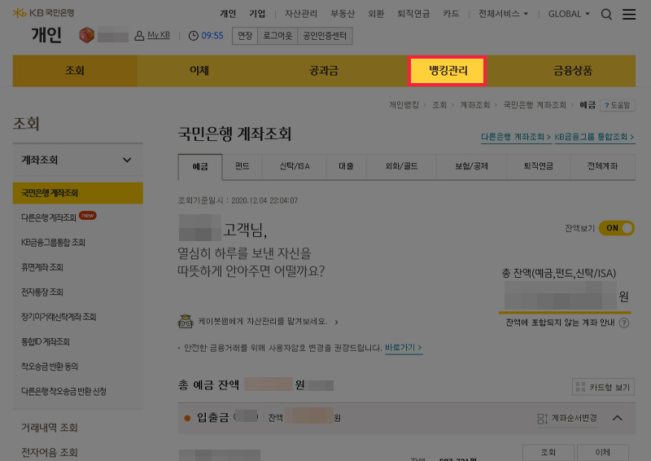This screenshot has width=651, height=461.
Task: Select the 공과금 main menu
Action: pyautogui.click(x=324, y=71)
